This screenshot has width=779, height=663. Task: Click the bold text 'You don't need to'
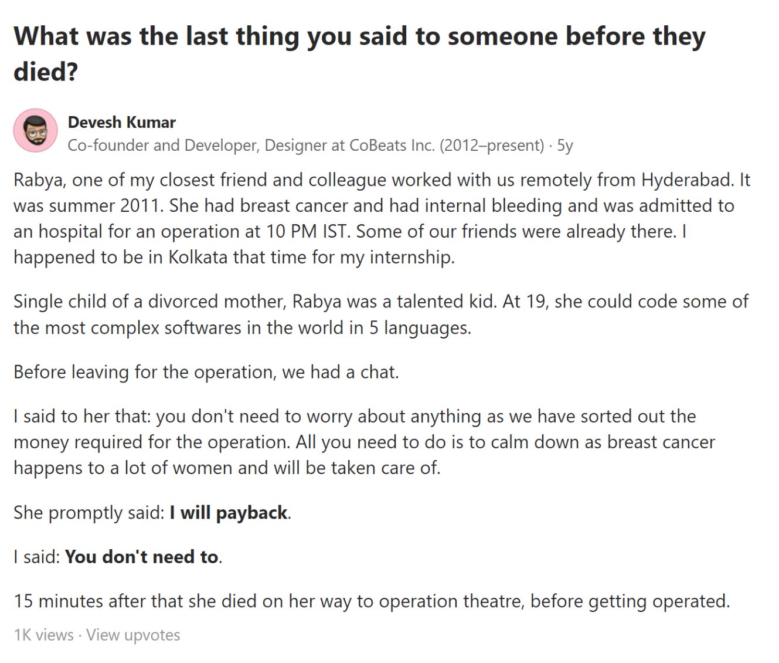point(141,557)
